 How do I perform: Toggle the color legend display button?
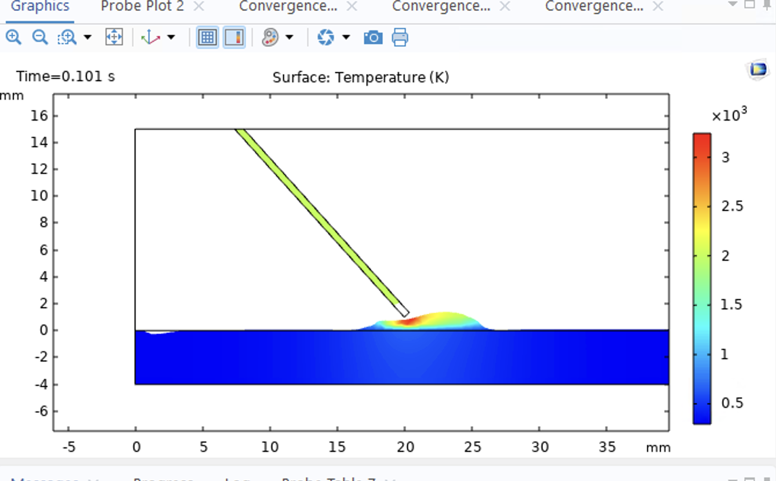234,38
